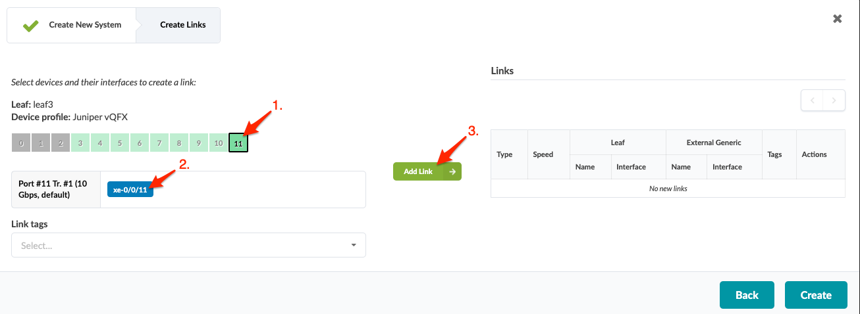Viewport: 860px width, 314px height.
Task: Open the Create Links step
Action: point(182,25)
